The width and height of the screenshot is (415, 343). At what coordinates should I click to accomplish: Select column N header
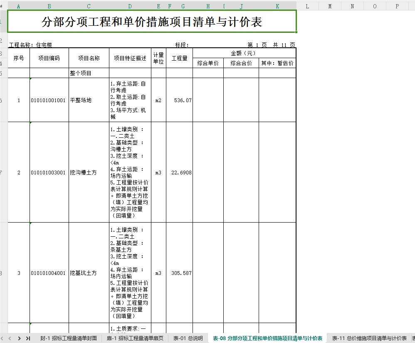pos(352,6)
